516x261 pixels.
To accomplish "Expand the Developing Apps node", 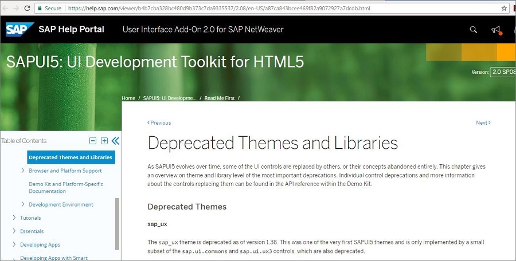I will 14,244.
